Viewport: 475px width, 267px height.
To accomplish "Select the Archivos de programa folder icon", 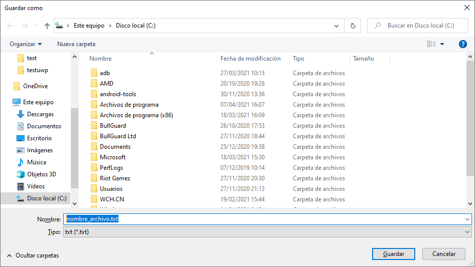I will tap(94, 105).
